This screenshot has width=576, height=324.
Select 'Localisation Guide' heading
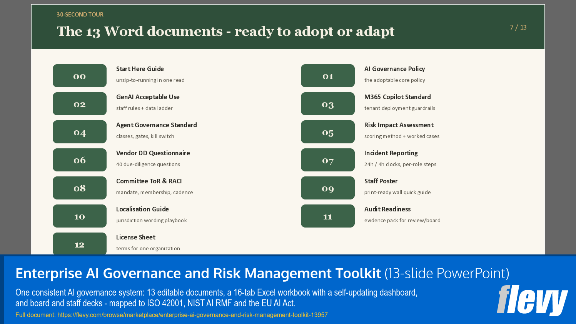click(142, 209)
